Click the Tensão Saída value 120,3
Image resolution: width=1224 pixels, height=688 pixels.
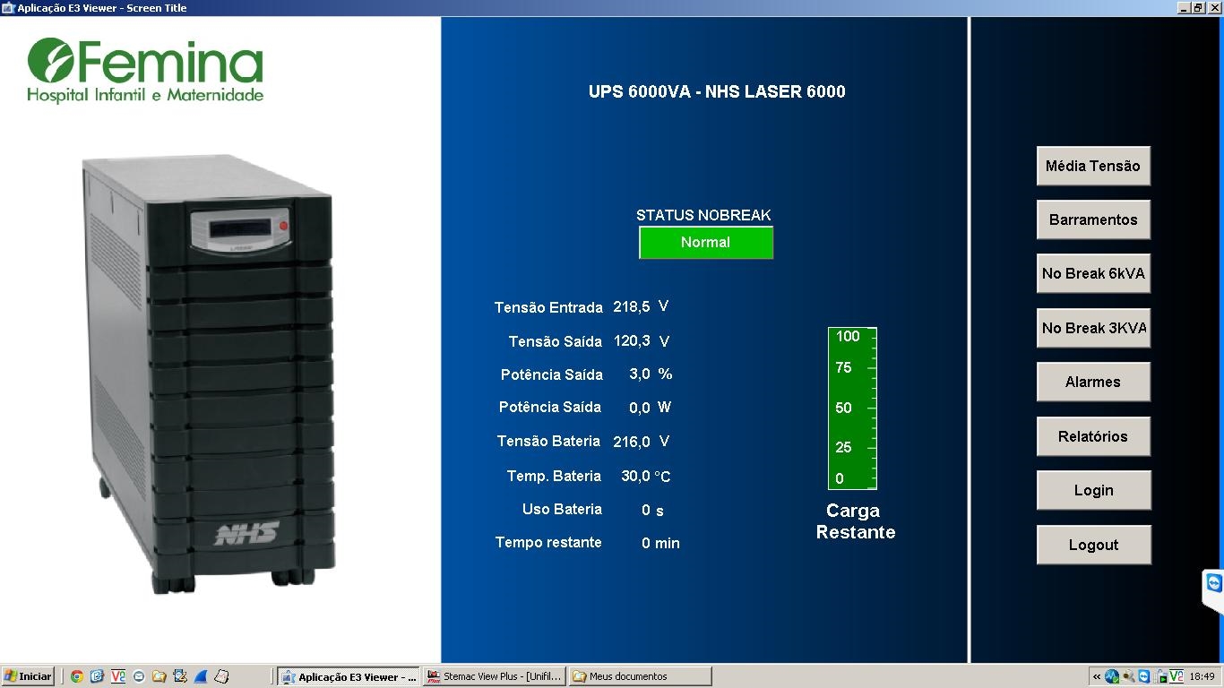[632, 341]
